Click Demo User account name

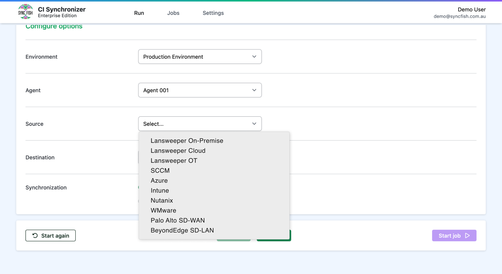coord(472,10)
